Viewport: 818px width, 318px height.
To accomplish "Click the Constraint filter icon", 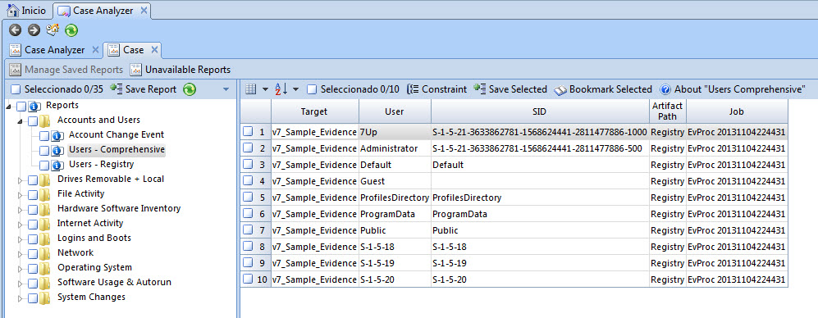I will tap(413, 89).
